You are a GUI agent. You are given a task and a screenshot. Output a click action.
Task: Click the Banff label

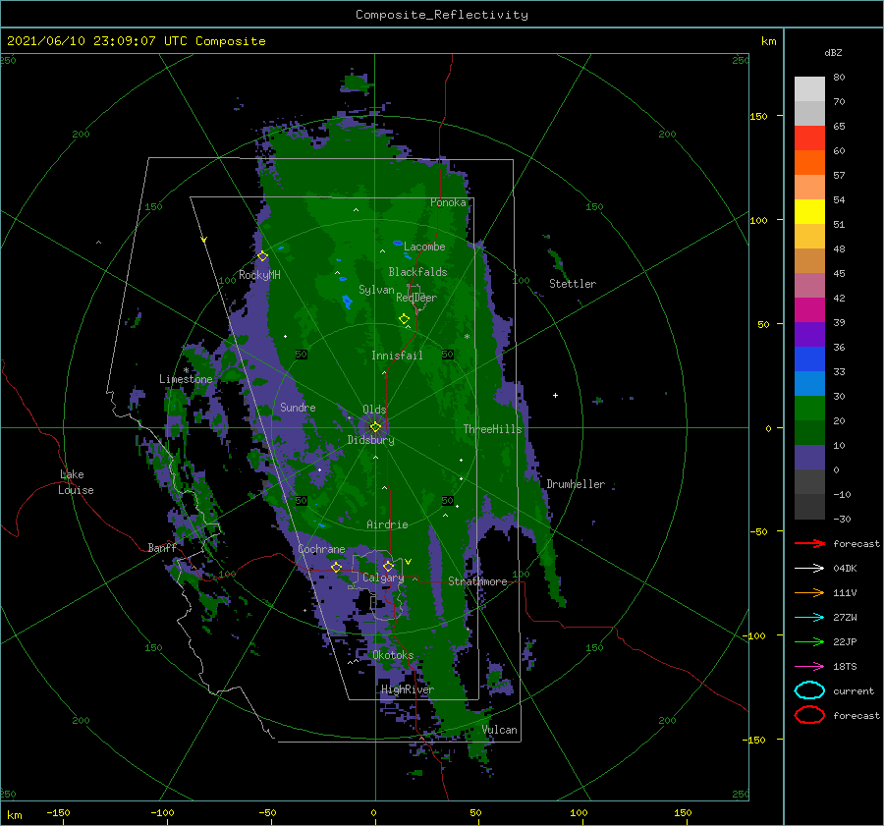pyautogui.click(x=162, y=548)
